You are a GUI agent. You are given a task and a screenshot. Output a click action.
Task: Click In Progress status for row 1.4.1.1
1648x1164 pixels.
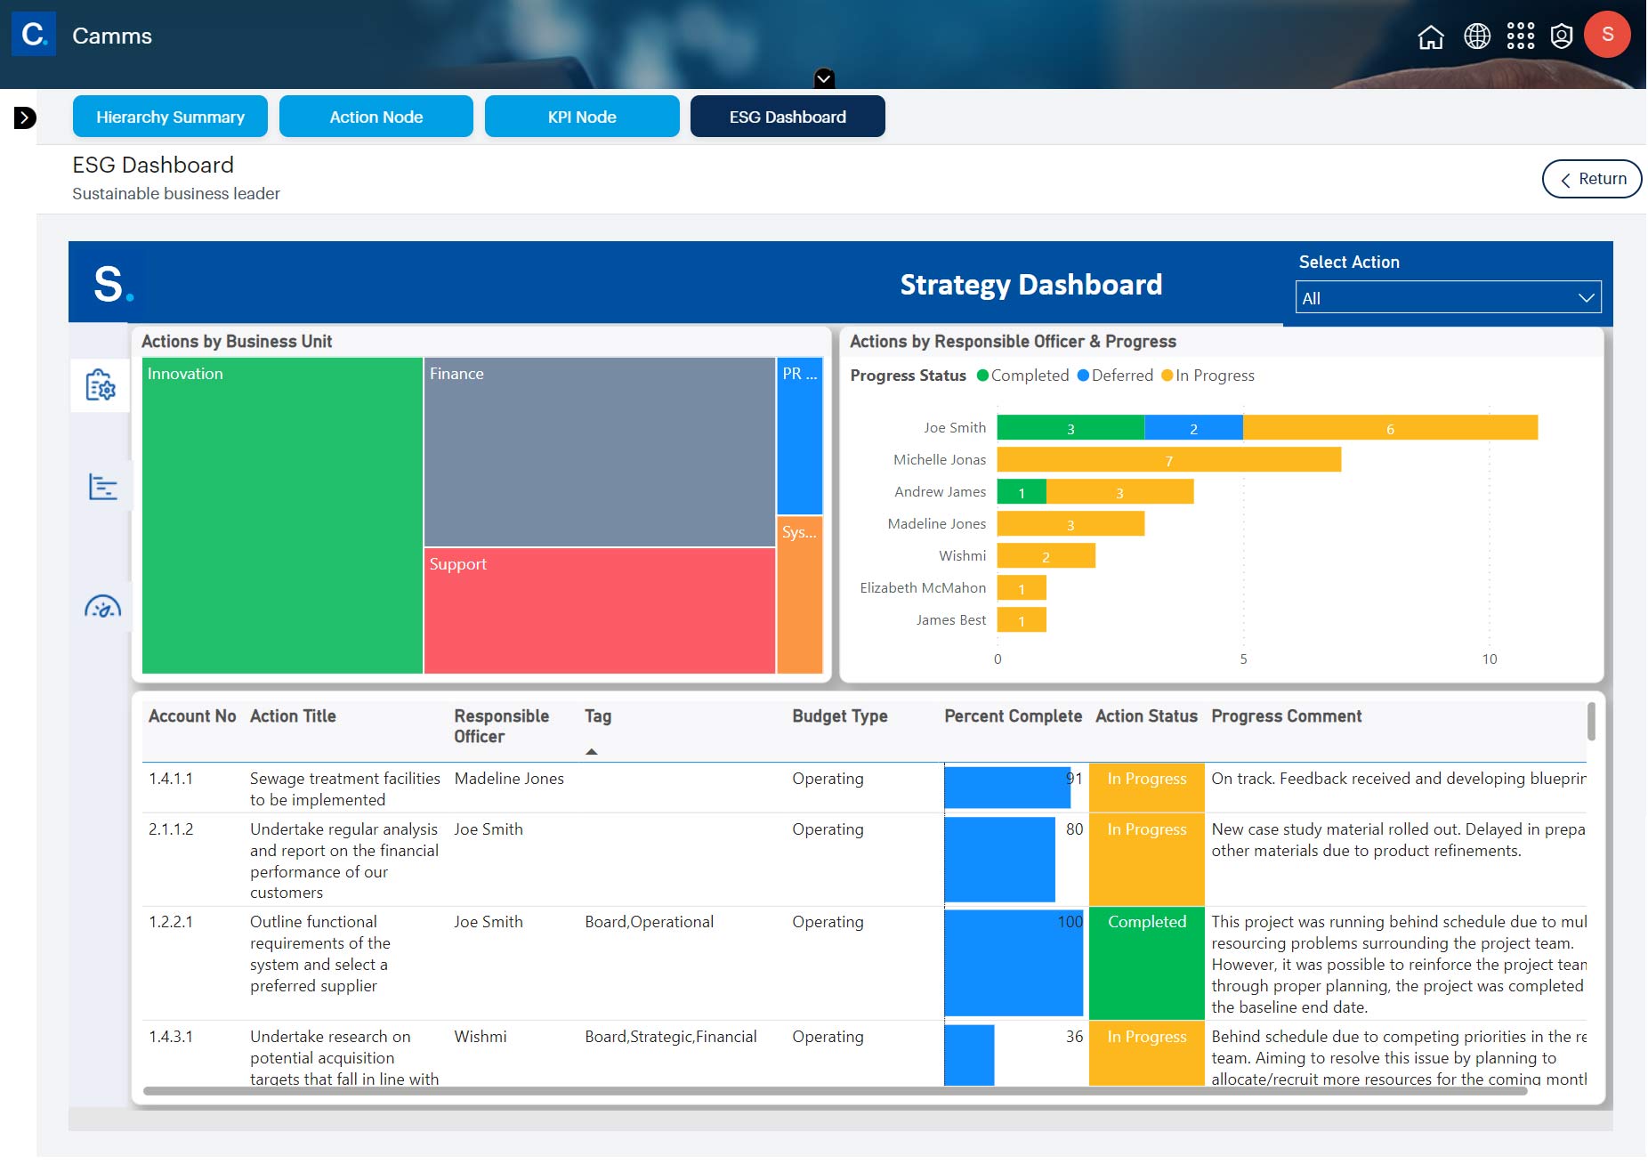(x=1147, y=788)
